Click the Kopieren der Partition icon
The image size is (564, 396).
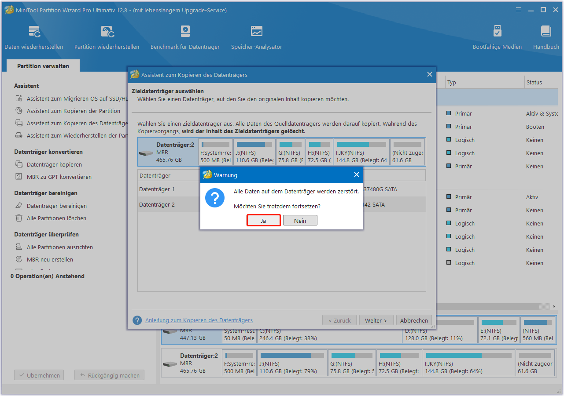coord(19,111)
